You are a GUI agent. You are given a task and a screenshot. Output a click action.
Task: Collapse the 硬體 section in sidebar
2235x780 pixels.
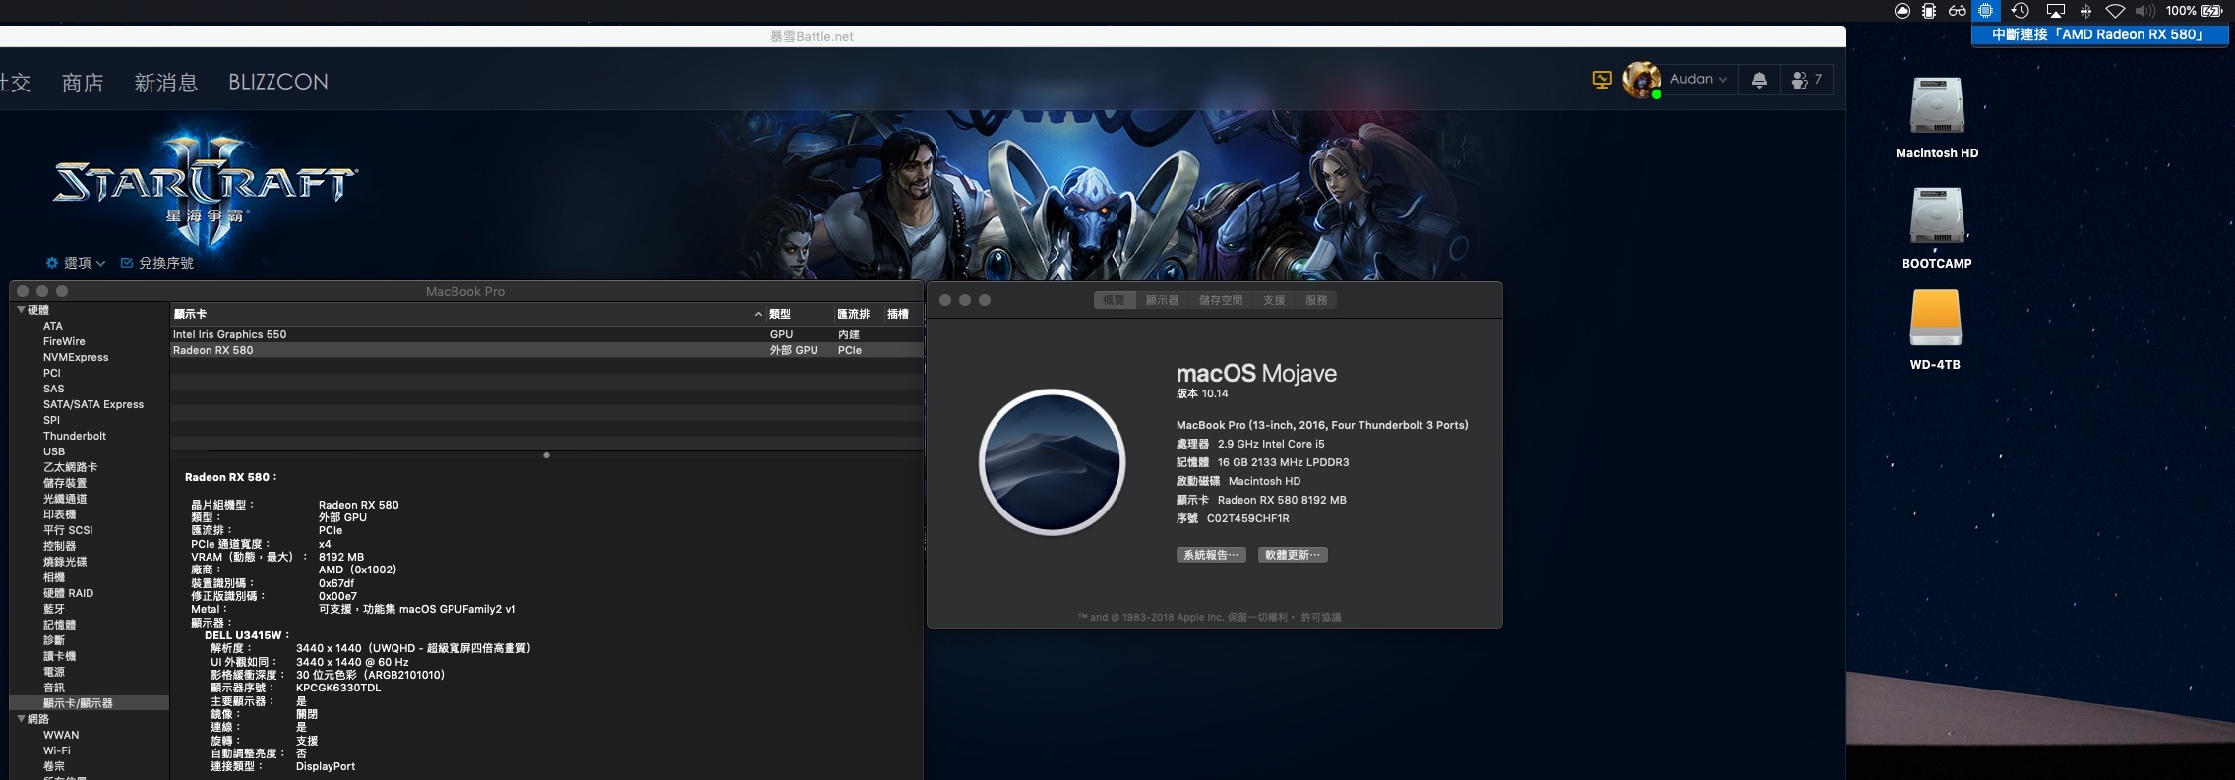click(21, 310)
